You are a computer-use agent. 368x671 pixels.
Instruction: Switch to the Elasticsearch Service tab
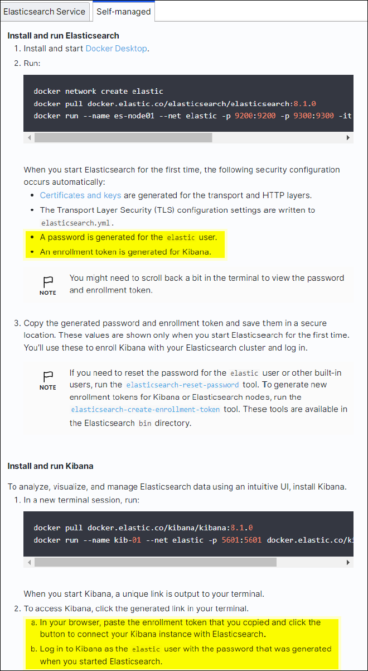45,11
